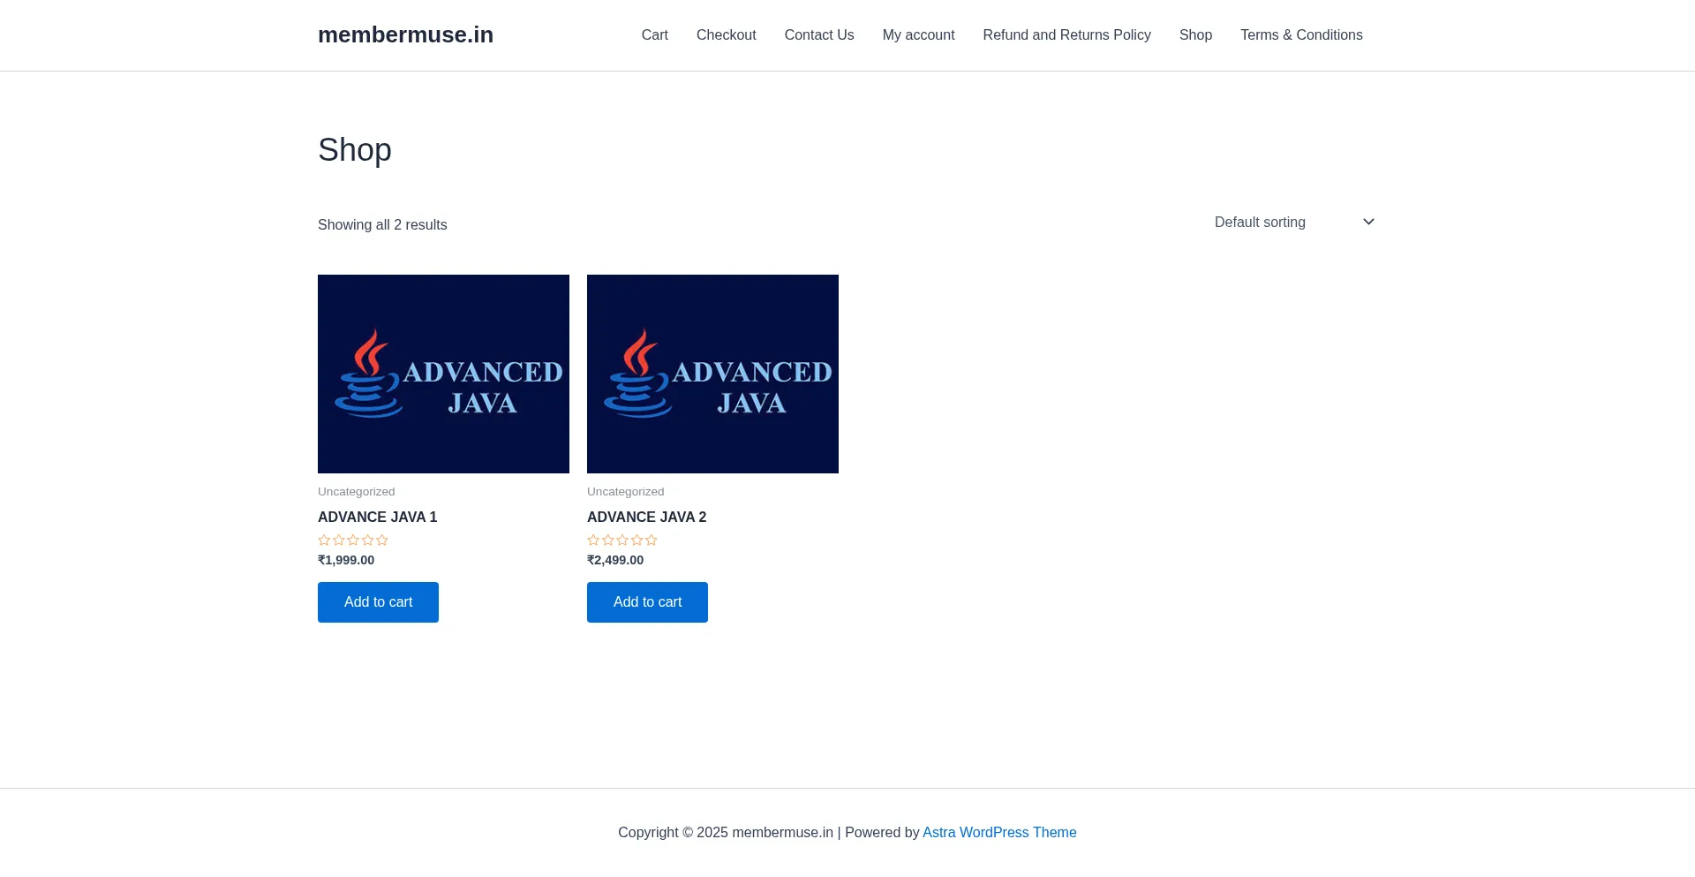Follow the Astra WordPress Theme footer link

point(999,832)
